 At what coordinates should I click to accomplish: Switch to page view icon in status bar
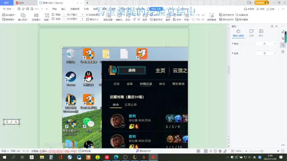[x=206, y=151]
